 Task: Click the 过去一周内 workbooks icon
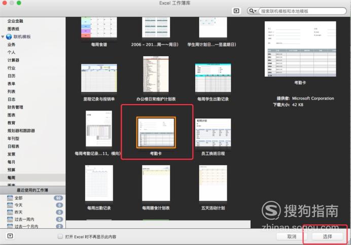(10, 219)
